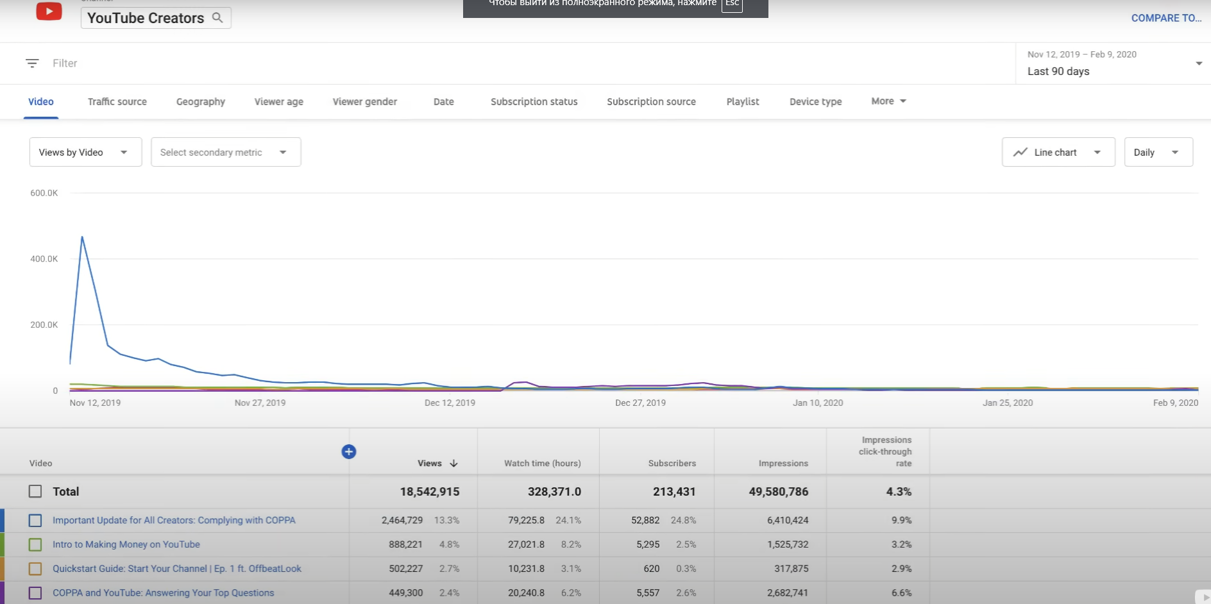
Task: Open Quickstart Guide Ep. 1 video link
Action: tap(177, 569)
